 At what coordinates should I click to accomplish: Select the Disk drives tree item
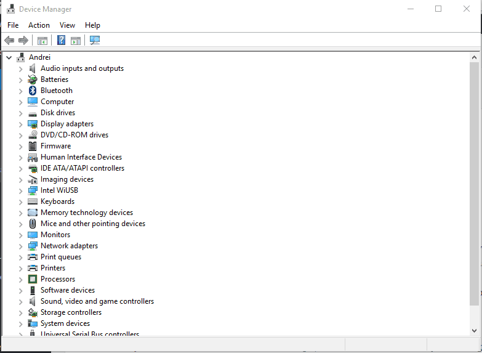[58, 113]
